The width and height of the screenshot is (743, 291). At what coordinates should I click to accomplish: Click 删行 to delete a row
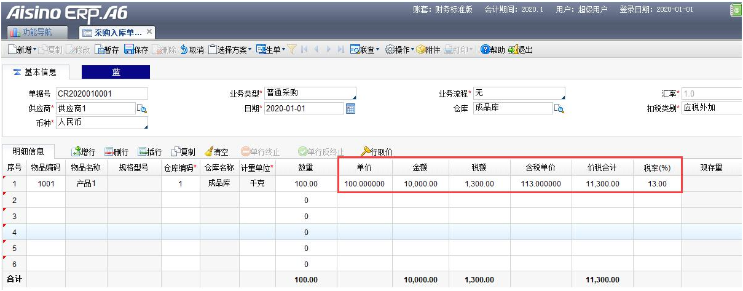116,151
